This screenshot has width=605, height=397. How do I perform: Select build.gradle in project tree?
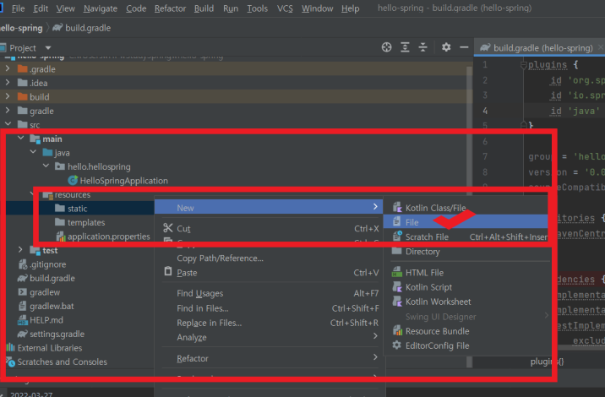pyautogui.click(x=52, y=278)
